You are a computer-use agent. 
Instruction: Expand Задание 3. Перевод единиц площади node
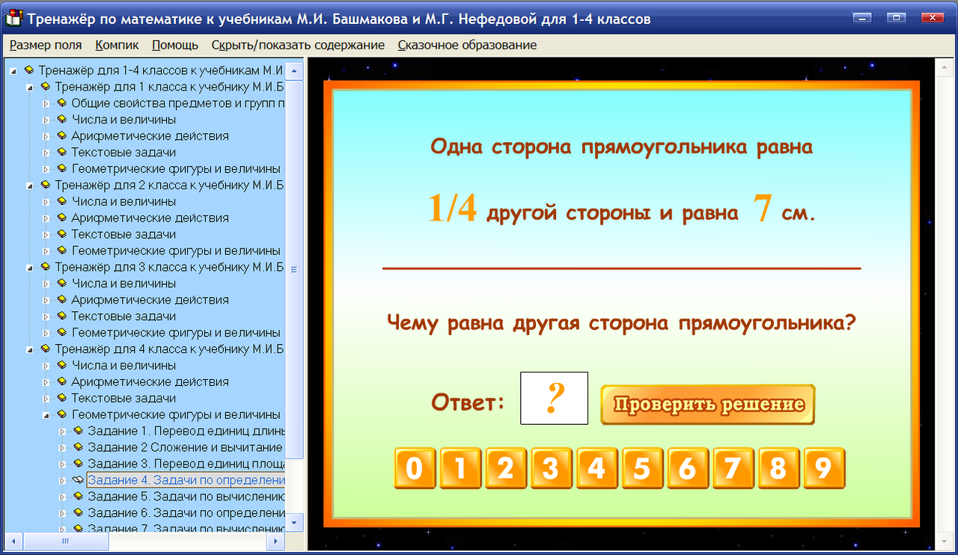pyautogui.click(x=62, y=464)
